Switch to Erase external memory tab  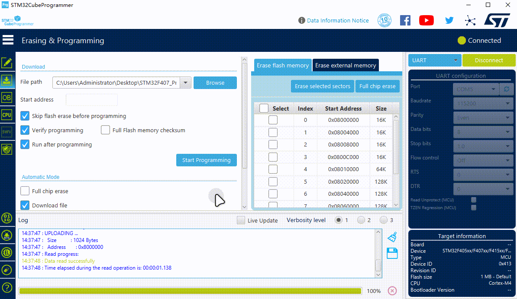(x=346, y=65)
